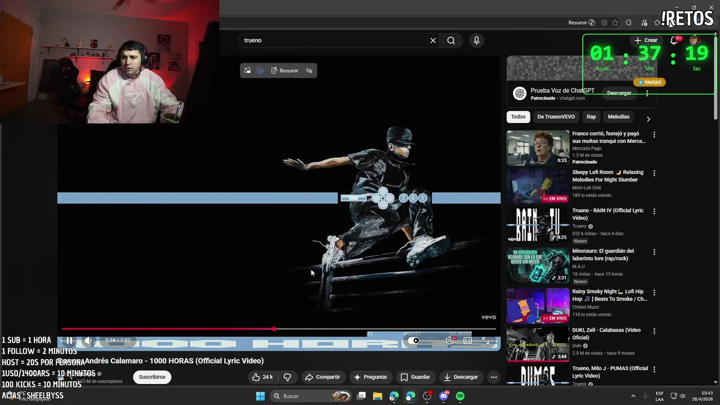This screenshot has height=405, width=720.
Task: Click the split screen icon in browser toolbar
Action: 604,22
